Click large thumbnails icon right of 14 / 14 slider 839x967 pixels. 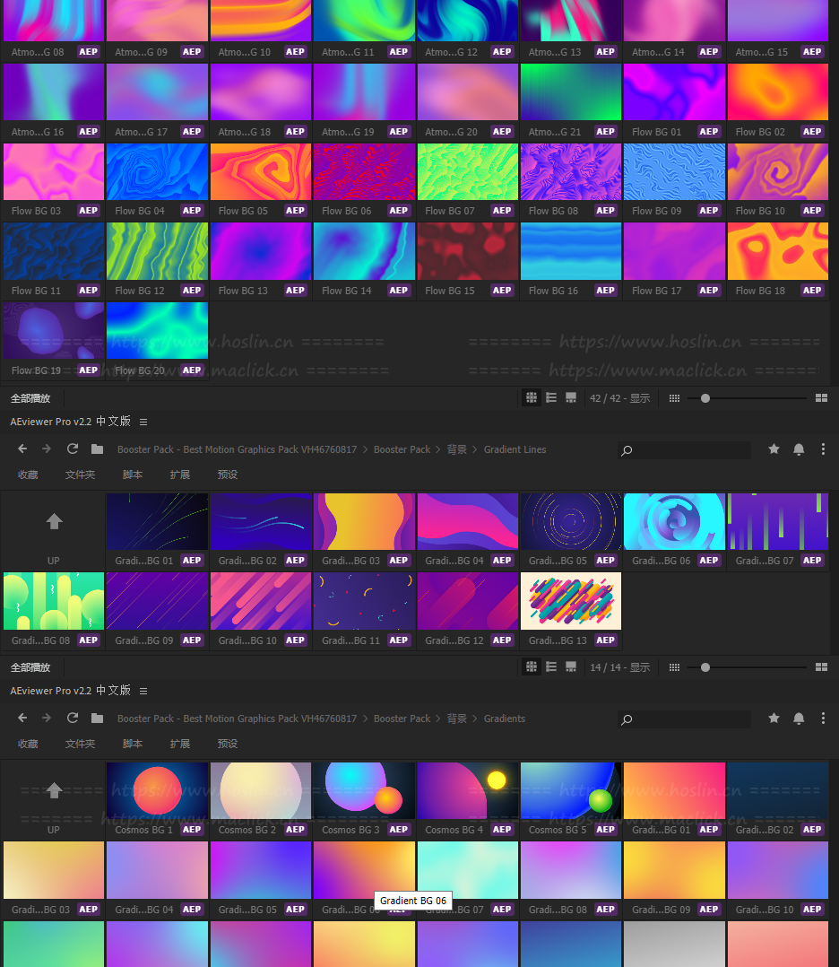821,667
